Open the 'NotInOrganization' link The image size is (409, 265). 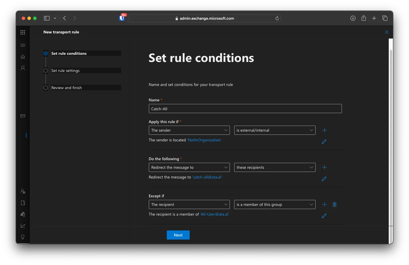click(204, 140)
